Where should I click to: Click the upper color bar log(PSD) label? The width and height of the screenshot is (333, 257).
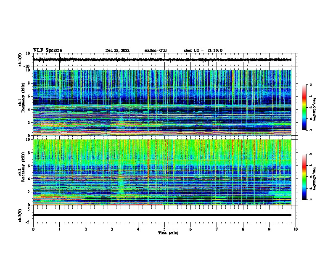pyautogui.click(x=315, y=109)
